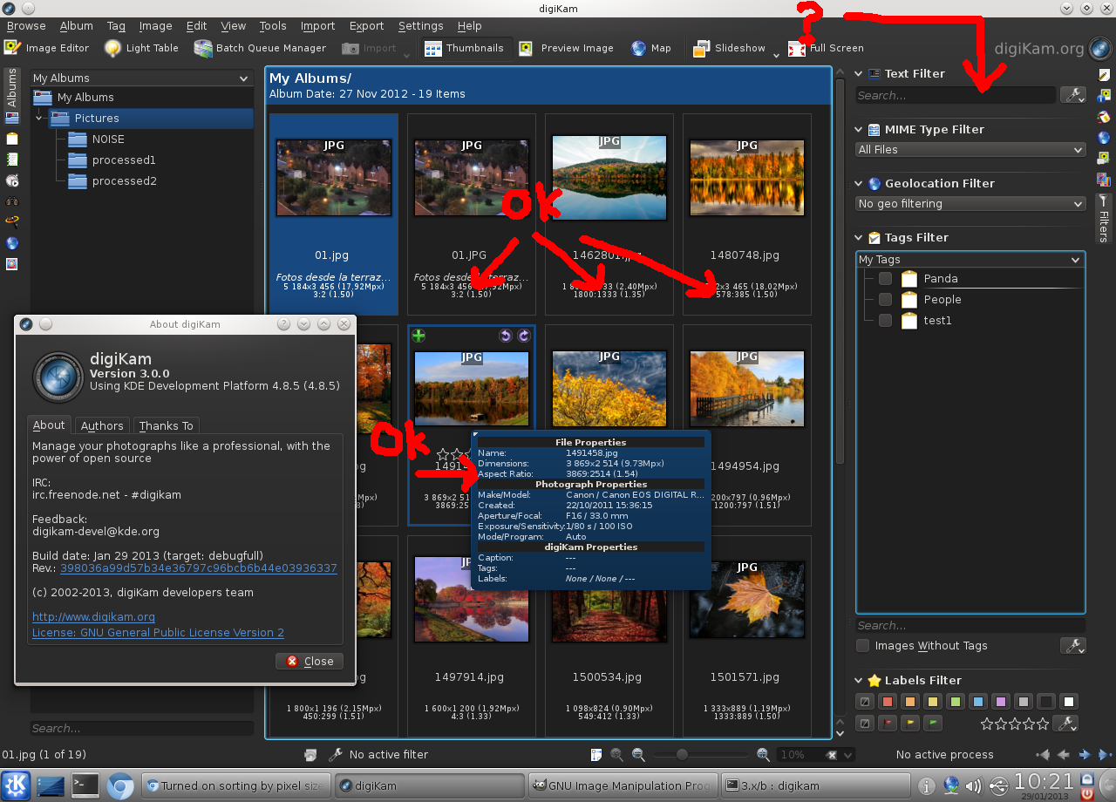Open the Tools menu
This screenshot has height=802, width=1116.
coord(273,26)
